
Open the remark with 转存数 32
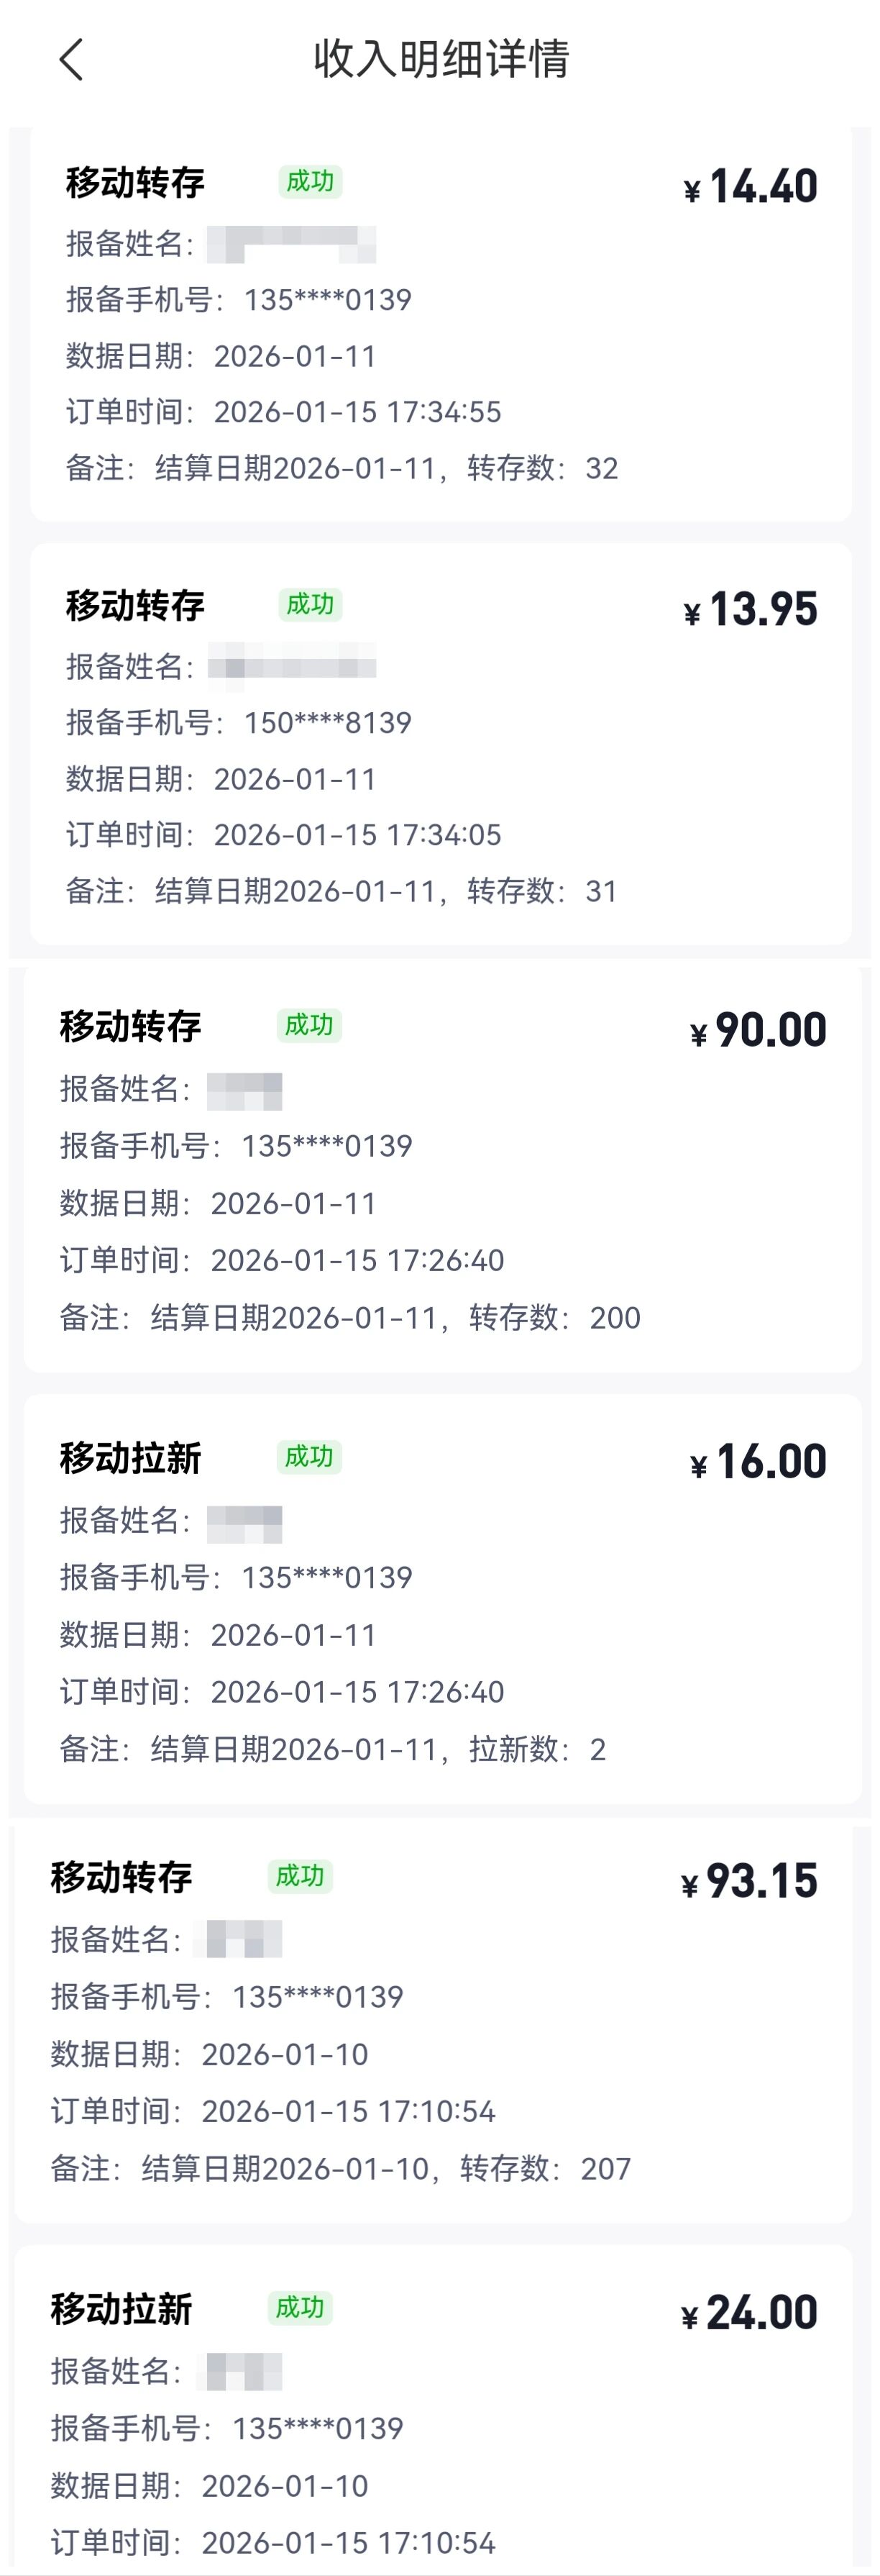tap(342, 468)
